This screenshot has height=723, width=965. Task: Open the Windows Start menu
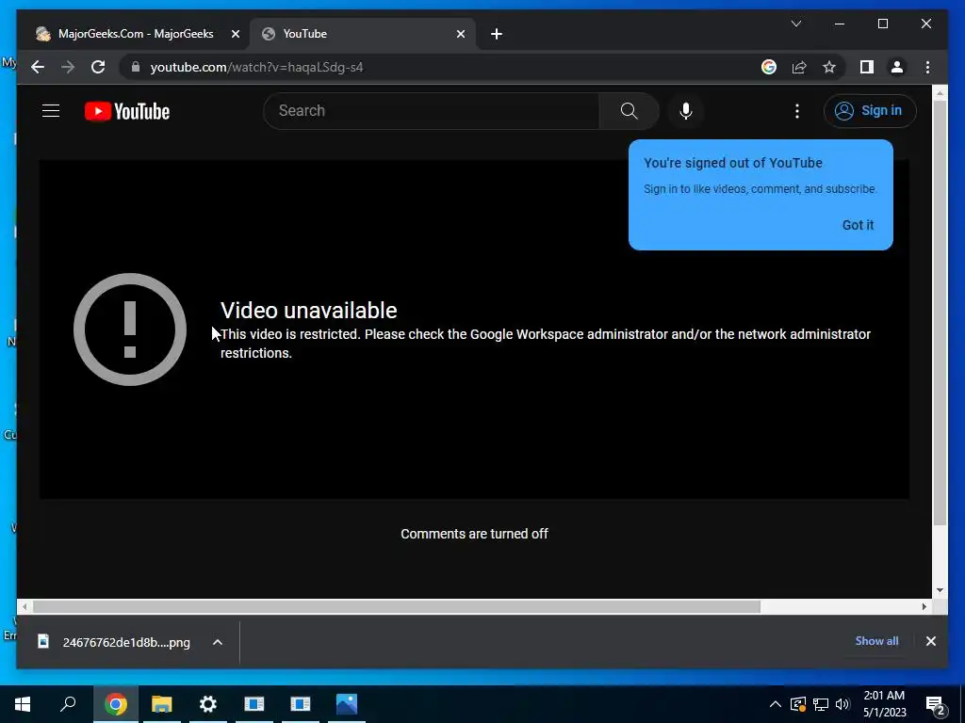(23, 704)
